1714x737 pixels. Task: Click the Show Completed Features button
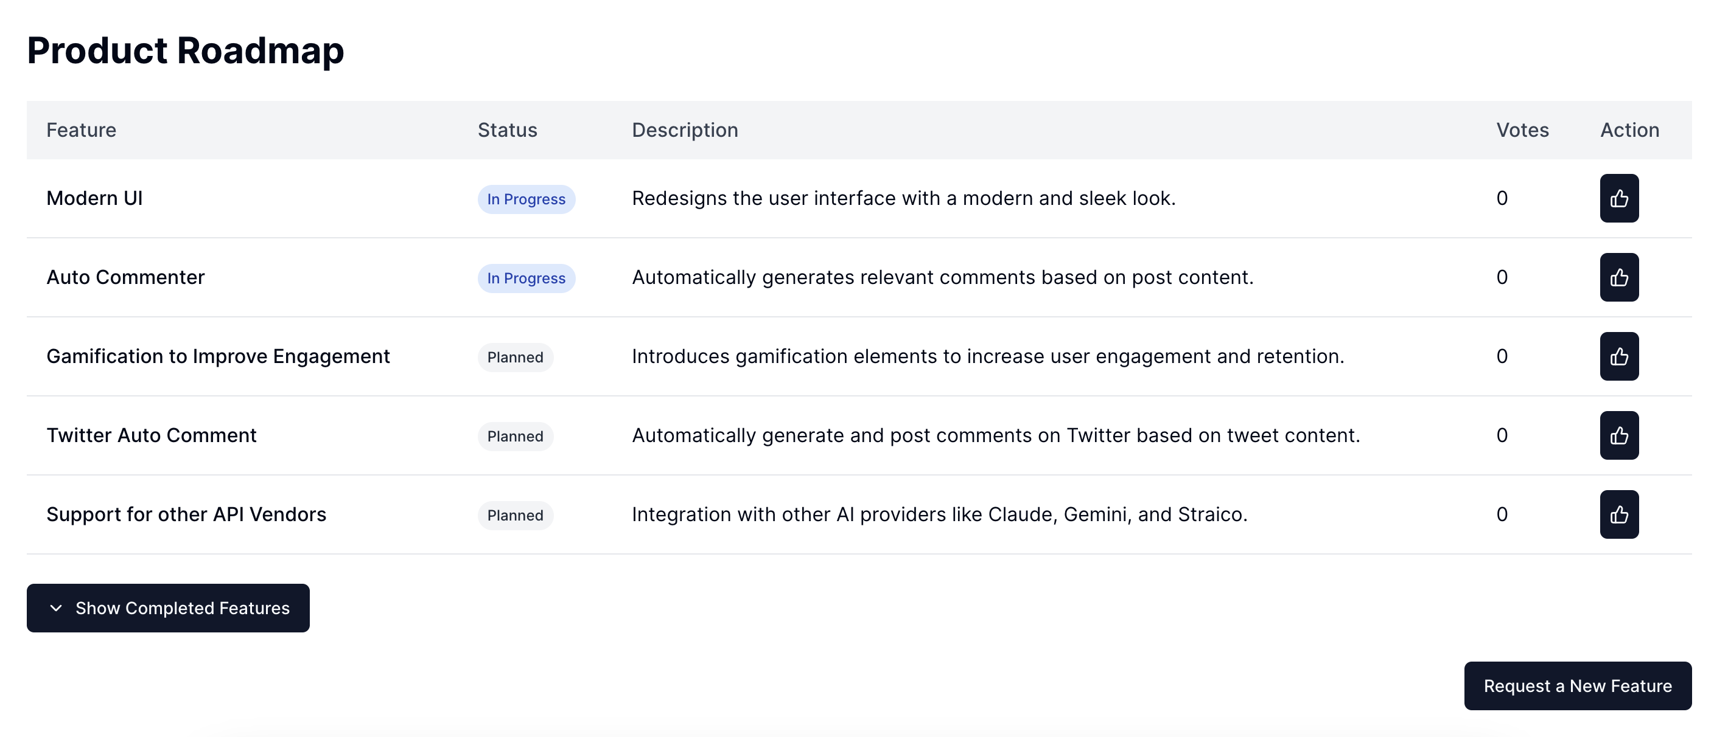[x=167, y=607]
